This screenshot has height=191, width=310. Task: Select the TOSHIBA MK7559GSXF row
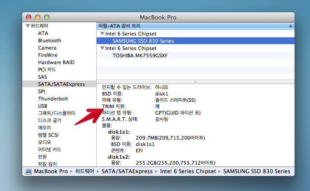coord(196,55)
